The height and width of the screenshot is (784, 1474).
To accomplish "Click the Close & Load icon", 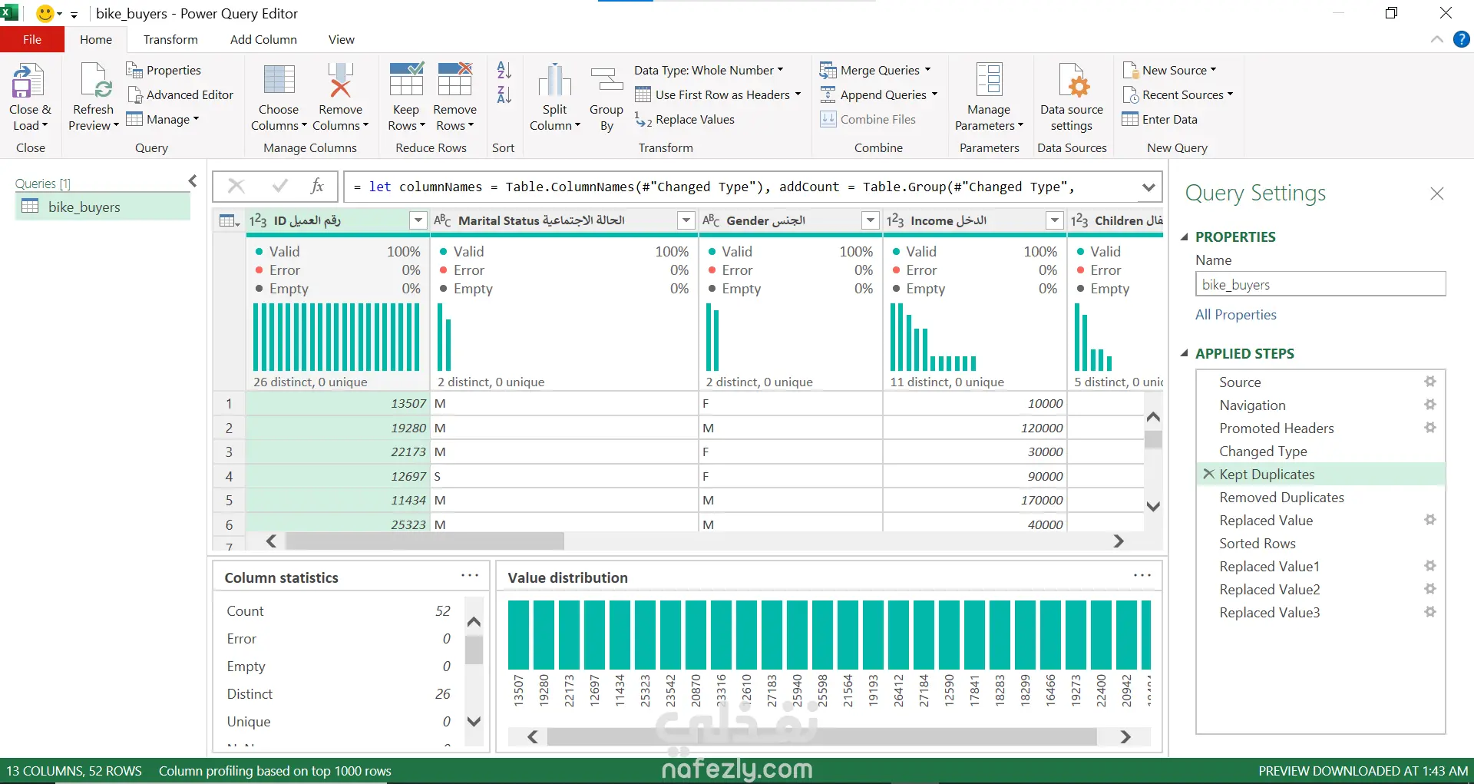I will click(29, 81).
